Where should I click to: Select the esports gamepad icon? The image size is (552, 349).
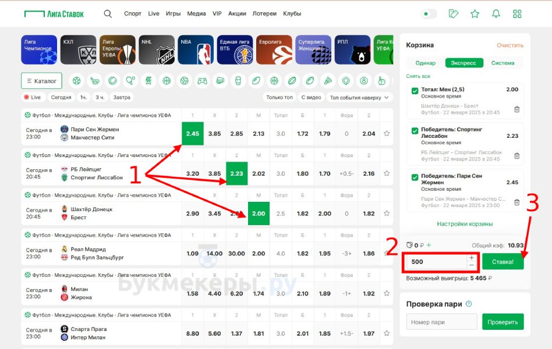coord(202,81)
